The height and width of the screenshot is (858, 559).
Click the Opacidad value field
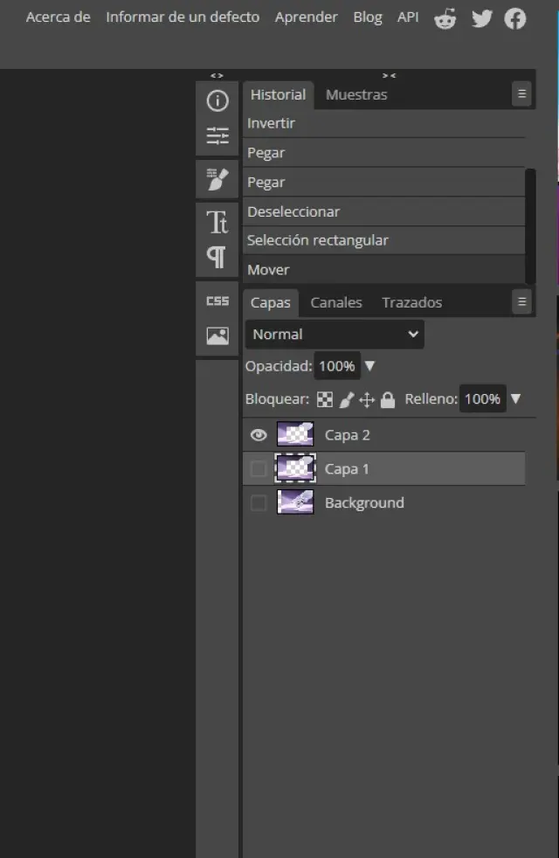pyautogui.click(x=336, y=366)
